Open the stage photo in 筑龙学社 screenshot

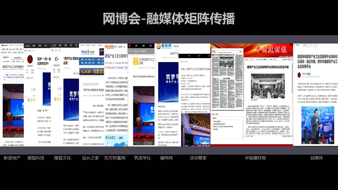tap(144, 116)
